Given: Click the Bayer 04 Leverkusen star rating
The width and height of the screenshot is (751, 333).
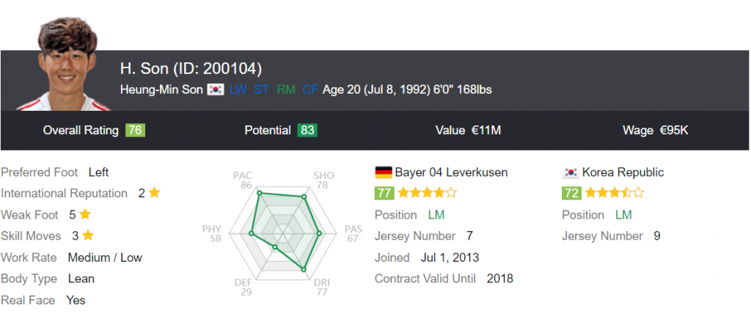Looking at the screenshot, I should [427, 193].
